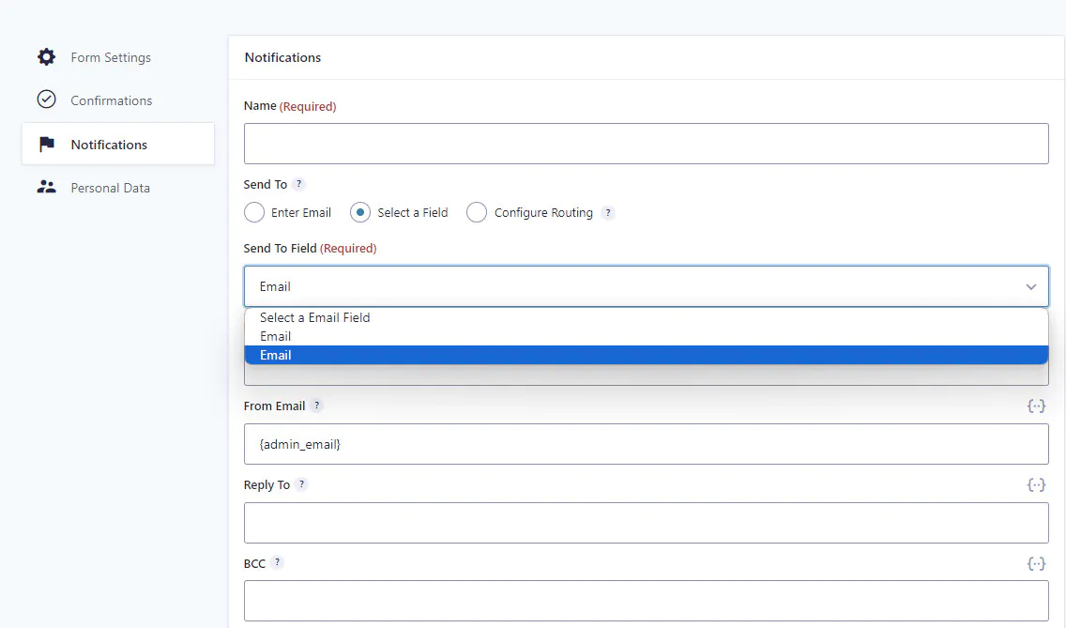Viewport: 1066px width, 628px height.
Task: Pick 'Select a Email Field' dropdown option
Action: [315, 318]
